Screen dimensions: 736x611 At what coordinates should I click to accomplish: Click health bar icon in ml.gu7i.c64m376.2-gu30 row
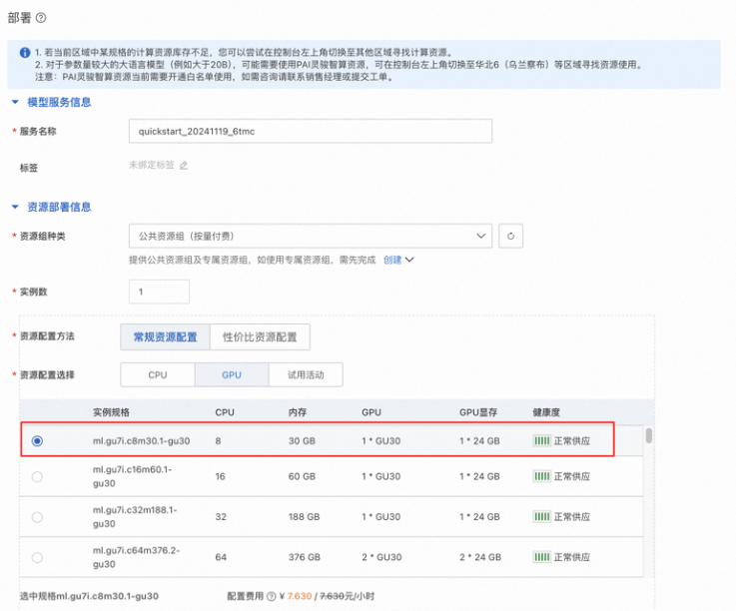click(x=541, y=557)
